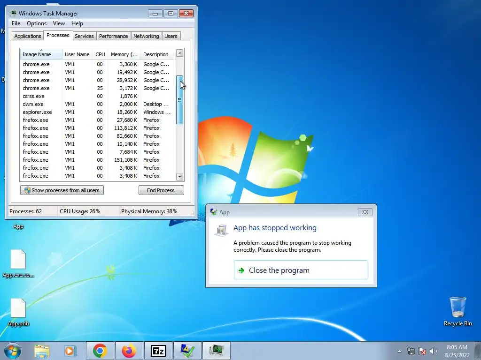
Task: Click the process list scrollbar thumb
Action: click(180, 100)
